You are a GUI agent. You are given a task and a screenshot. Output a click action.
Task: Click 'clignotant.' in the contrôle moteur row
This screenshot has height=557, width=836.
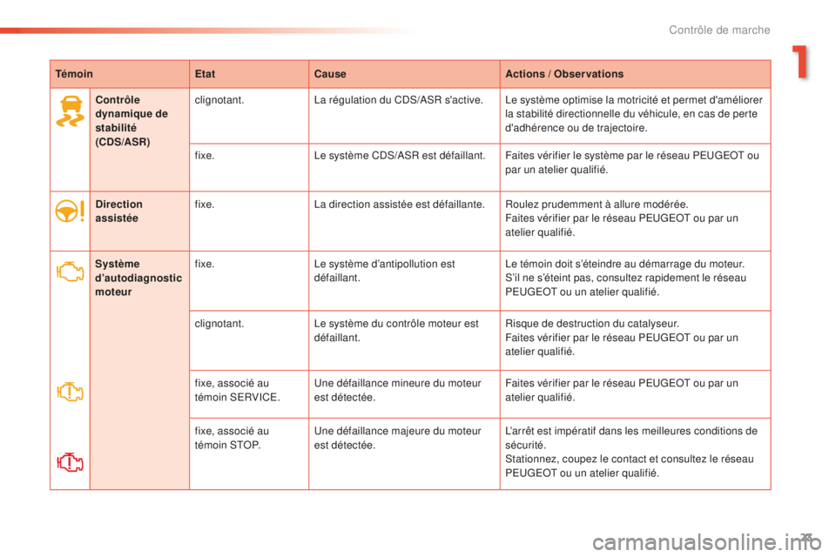(x=219, y=324)
